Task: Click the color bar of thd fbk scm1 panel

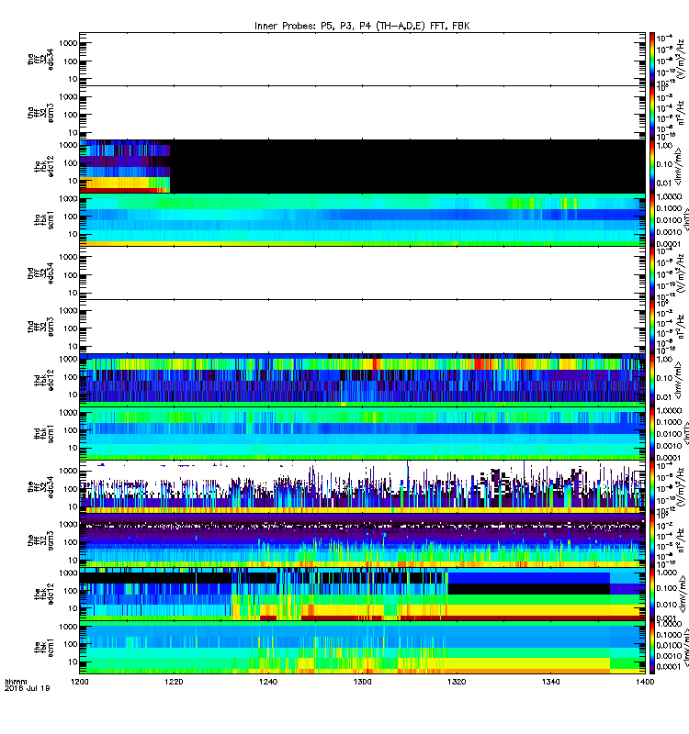Action: pyautogui.click(x=652, y=433)
